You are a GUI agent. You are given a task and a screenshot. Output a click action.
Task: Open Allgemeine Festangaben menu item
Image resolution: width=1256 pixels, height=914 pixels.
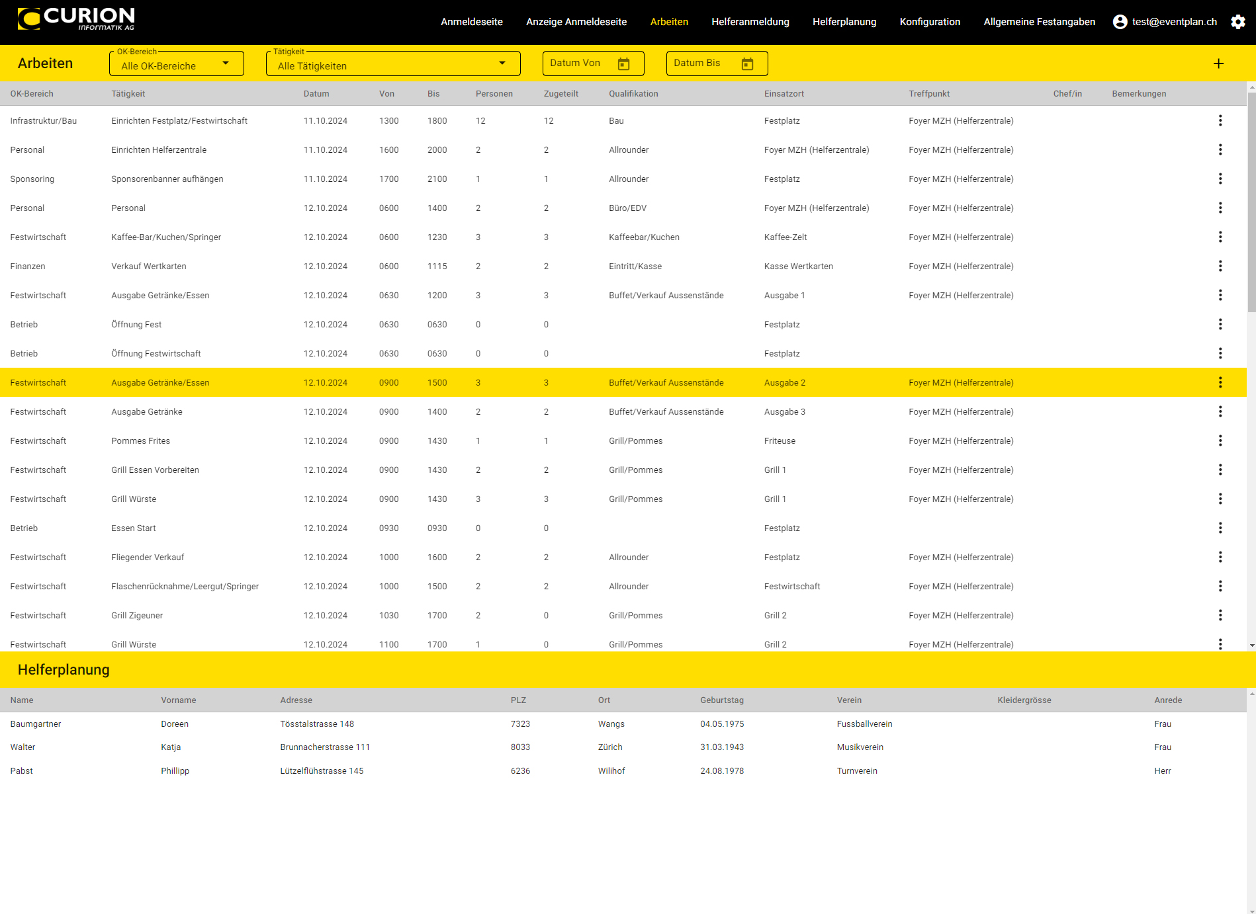1039,22
